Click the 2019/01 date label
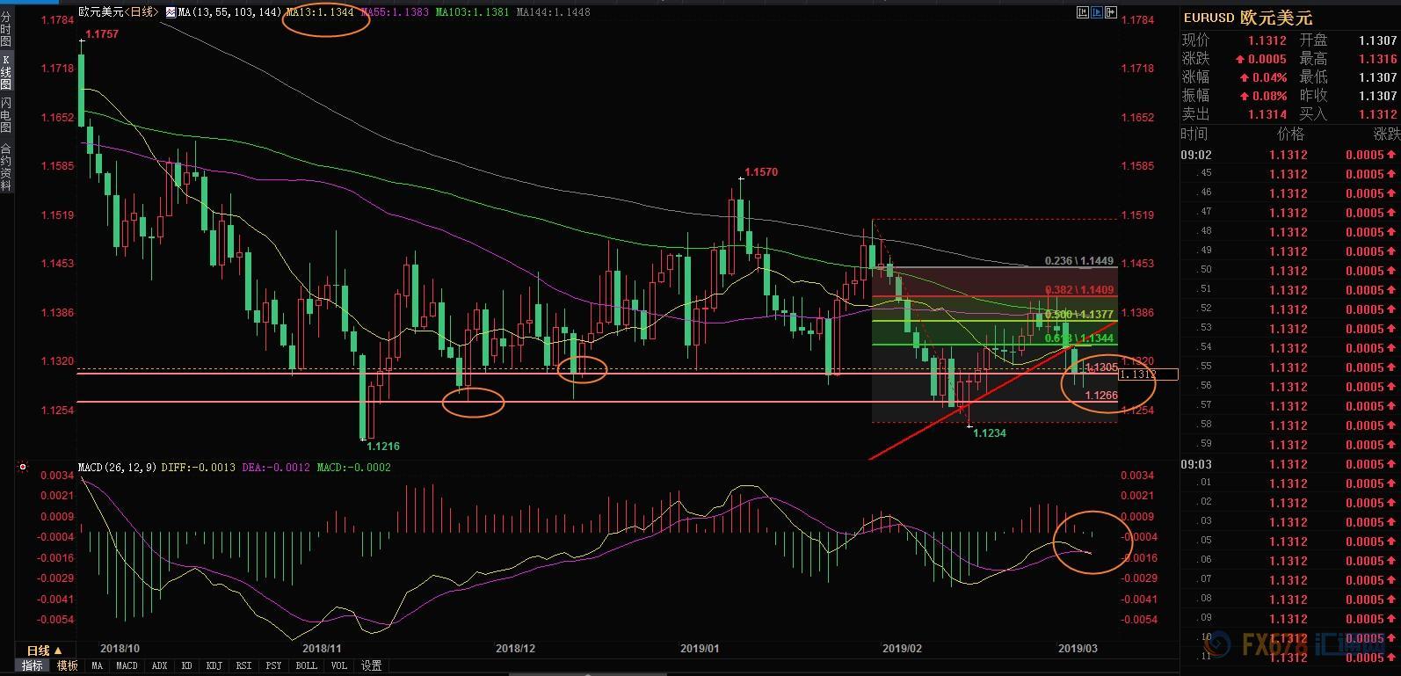The width and height of the screenshot is (1401, 676). click(x=700, y=649)
